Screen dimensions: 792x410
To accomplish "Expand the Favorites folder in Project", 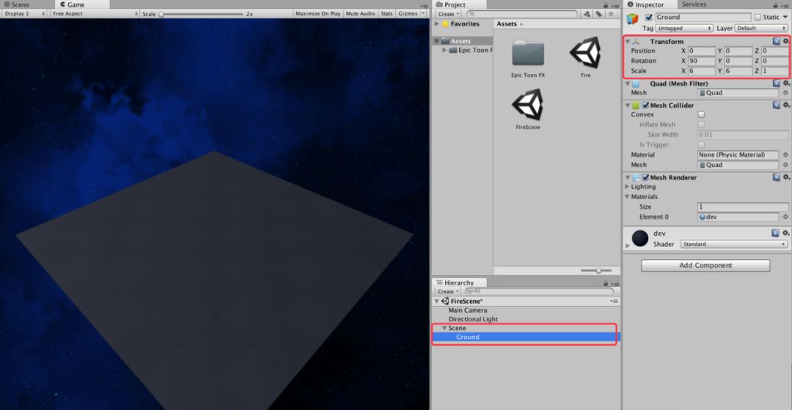I will coord(437,23).
